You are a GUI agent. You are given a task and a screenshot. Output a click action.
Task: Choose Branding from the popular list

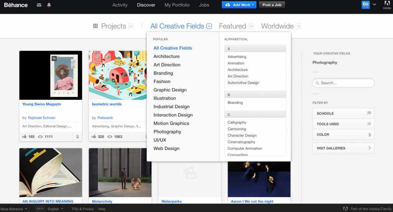tap(163, 73)
